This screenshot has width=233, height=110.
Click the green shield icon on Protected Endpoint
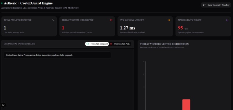pyautogui.click(x=88, y=44)
